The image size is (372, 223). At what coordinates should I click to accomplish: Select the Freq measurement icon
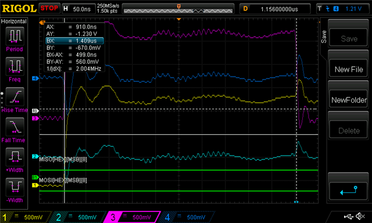[x=15, y=66]
